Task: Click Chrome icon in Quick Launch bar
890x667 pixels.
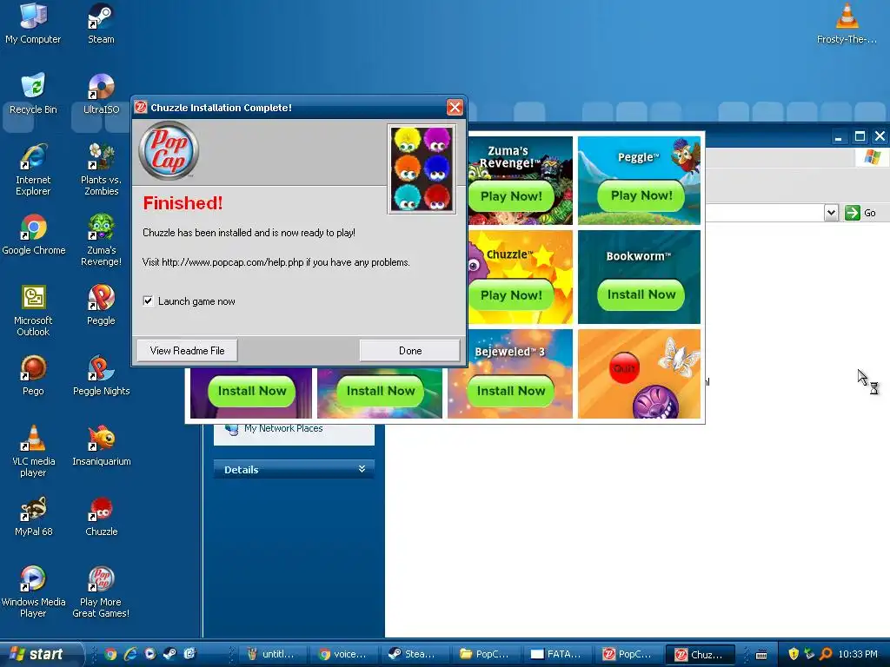Action: tap(110, 654)
